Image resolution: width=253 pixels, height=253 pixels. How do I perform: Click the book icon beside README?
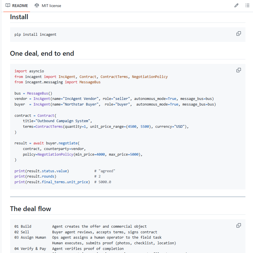8,5
